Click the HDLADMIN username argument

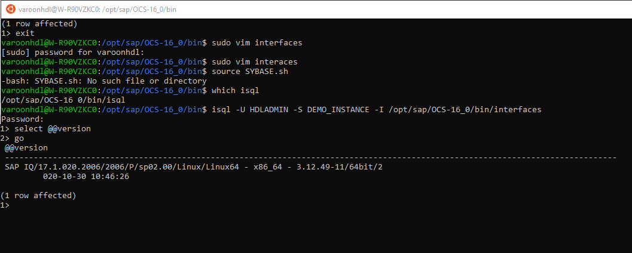coord(271,109)
